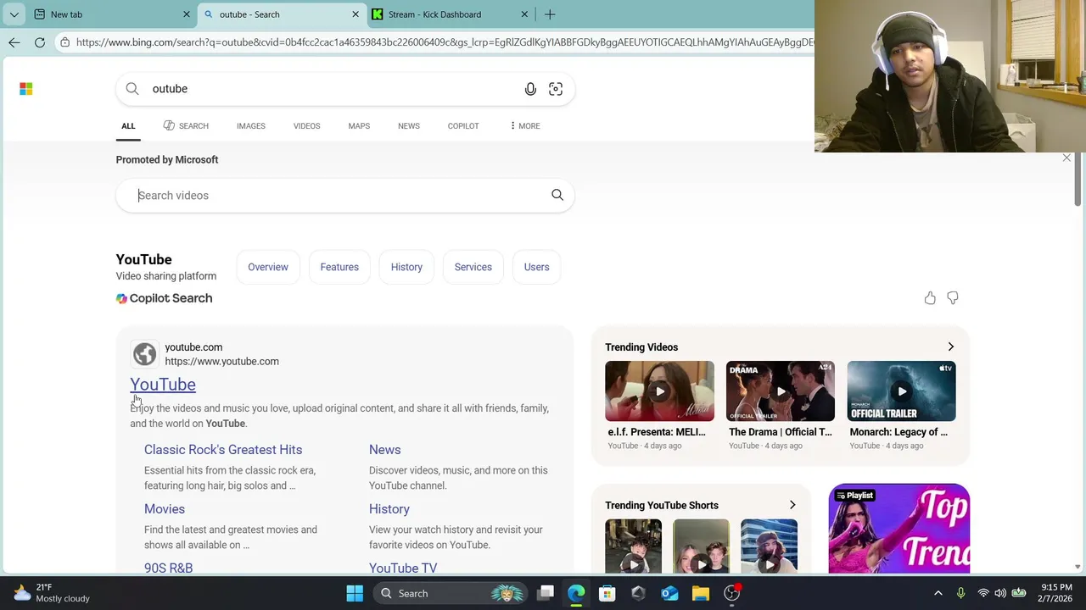The width and height of the screenshot is (1086, 610).
Task: Play Monarch: Legacy of trending video
Action: (901, 391)
